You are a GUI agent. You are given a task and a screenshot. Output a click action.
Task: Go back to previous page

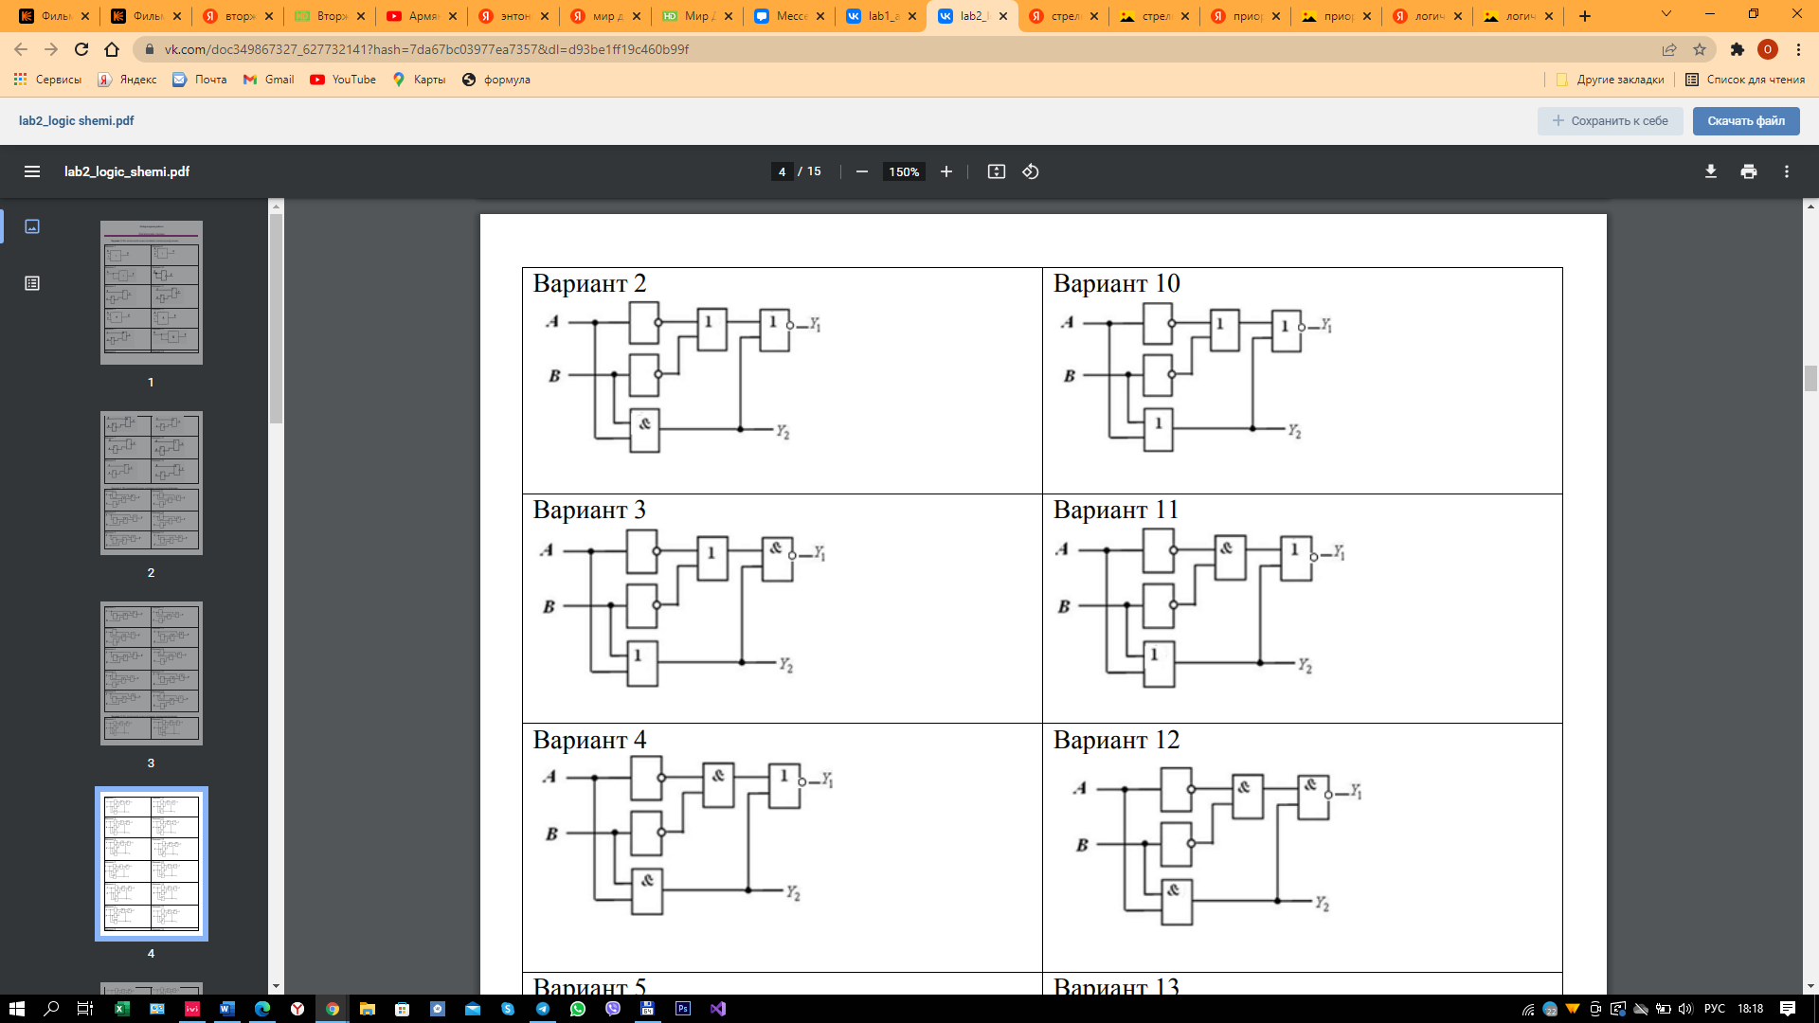click(x=21, y=49)
